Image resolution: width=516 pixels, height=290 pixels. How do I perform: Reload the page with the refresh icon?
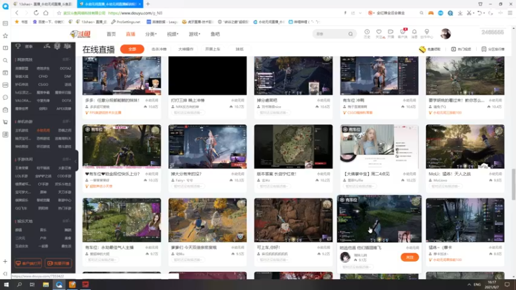36,13
